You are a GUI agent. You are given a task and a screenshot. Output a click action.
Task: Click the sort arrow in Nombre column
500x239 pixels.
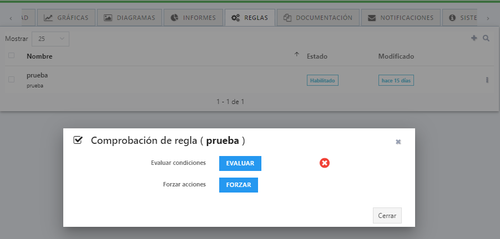tap(296, 55)
